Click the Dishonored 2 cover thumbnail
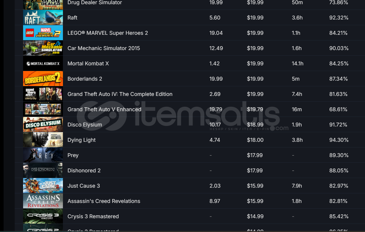The width and height of the screenshot is (365, 232). tap(43, 171)
